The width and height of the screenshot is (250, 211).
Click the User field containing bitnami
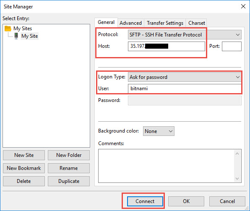click(185, 89)
